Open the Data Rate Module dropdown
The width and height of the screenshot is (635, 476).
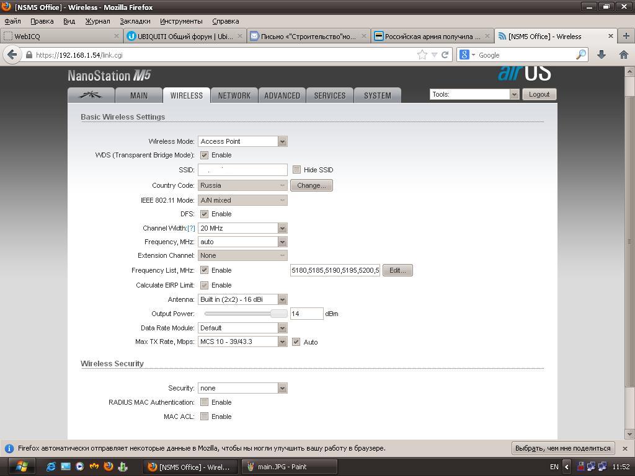pos(242,328)
